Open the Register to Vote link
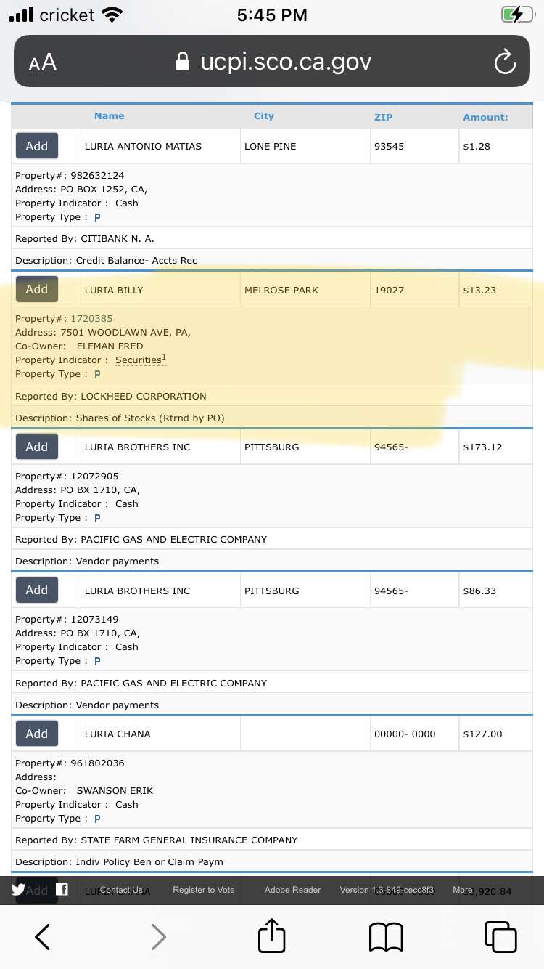This screenshot has height=969, width=544. coord(204,890)
